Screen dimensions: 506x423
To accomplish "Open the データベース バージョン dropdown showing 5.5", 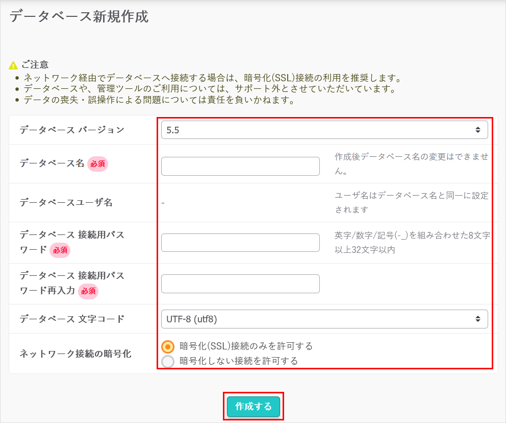I will coord(324,130).
